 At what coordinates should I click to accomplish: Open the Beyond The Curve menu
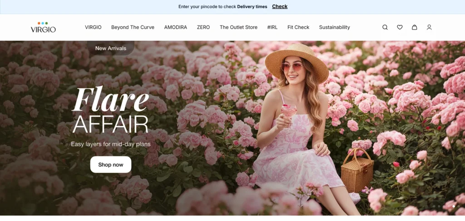[133, 27]
